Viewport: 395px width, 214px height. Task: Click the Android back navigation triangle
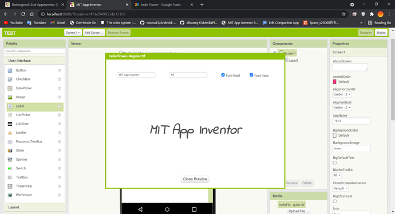(x=140, y=209)
